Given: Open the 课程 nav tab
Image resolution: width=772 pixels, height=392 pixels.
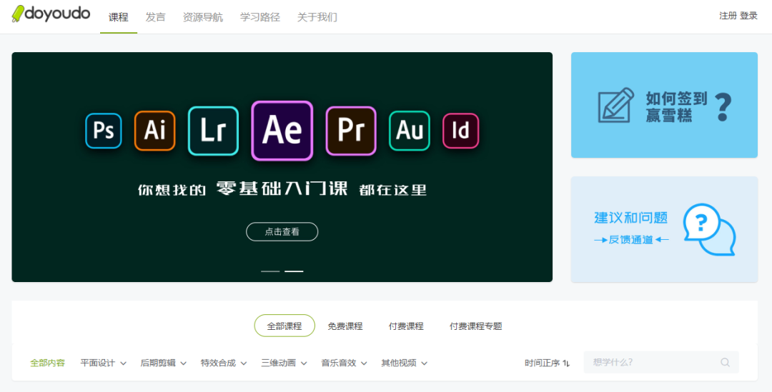Looking at the screenshot, I should pyautogui.click(x=119, y=17).
